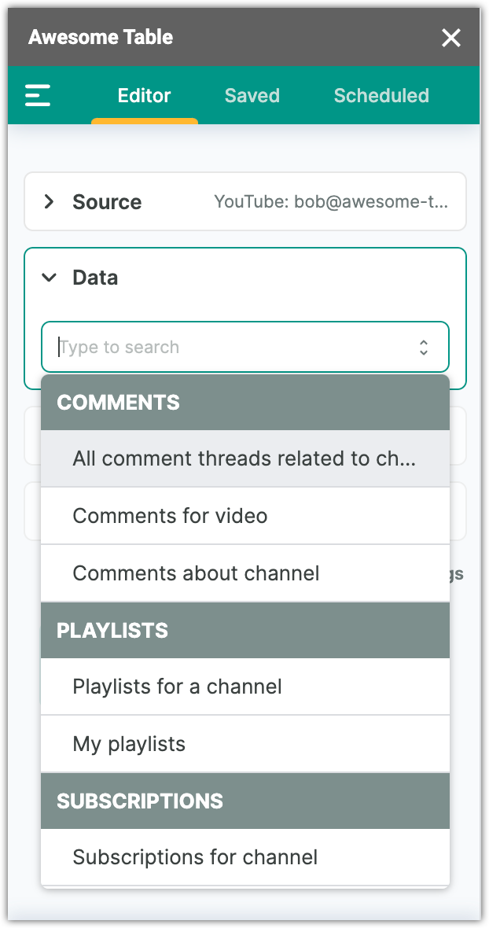Click the Source section title

click(107, 202)
